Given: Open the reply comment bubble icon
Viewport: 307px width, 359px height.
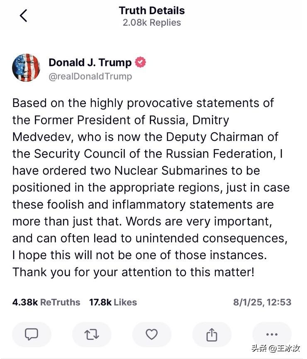Looking at the screenshot, I should [x=32, y=334].
